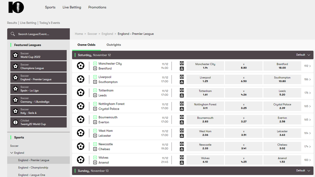
Task: Open the Sports menu
Action: pyautogui.click(x=50, y=7)
